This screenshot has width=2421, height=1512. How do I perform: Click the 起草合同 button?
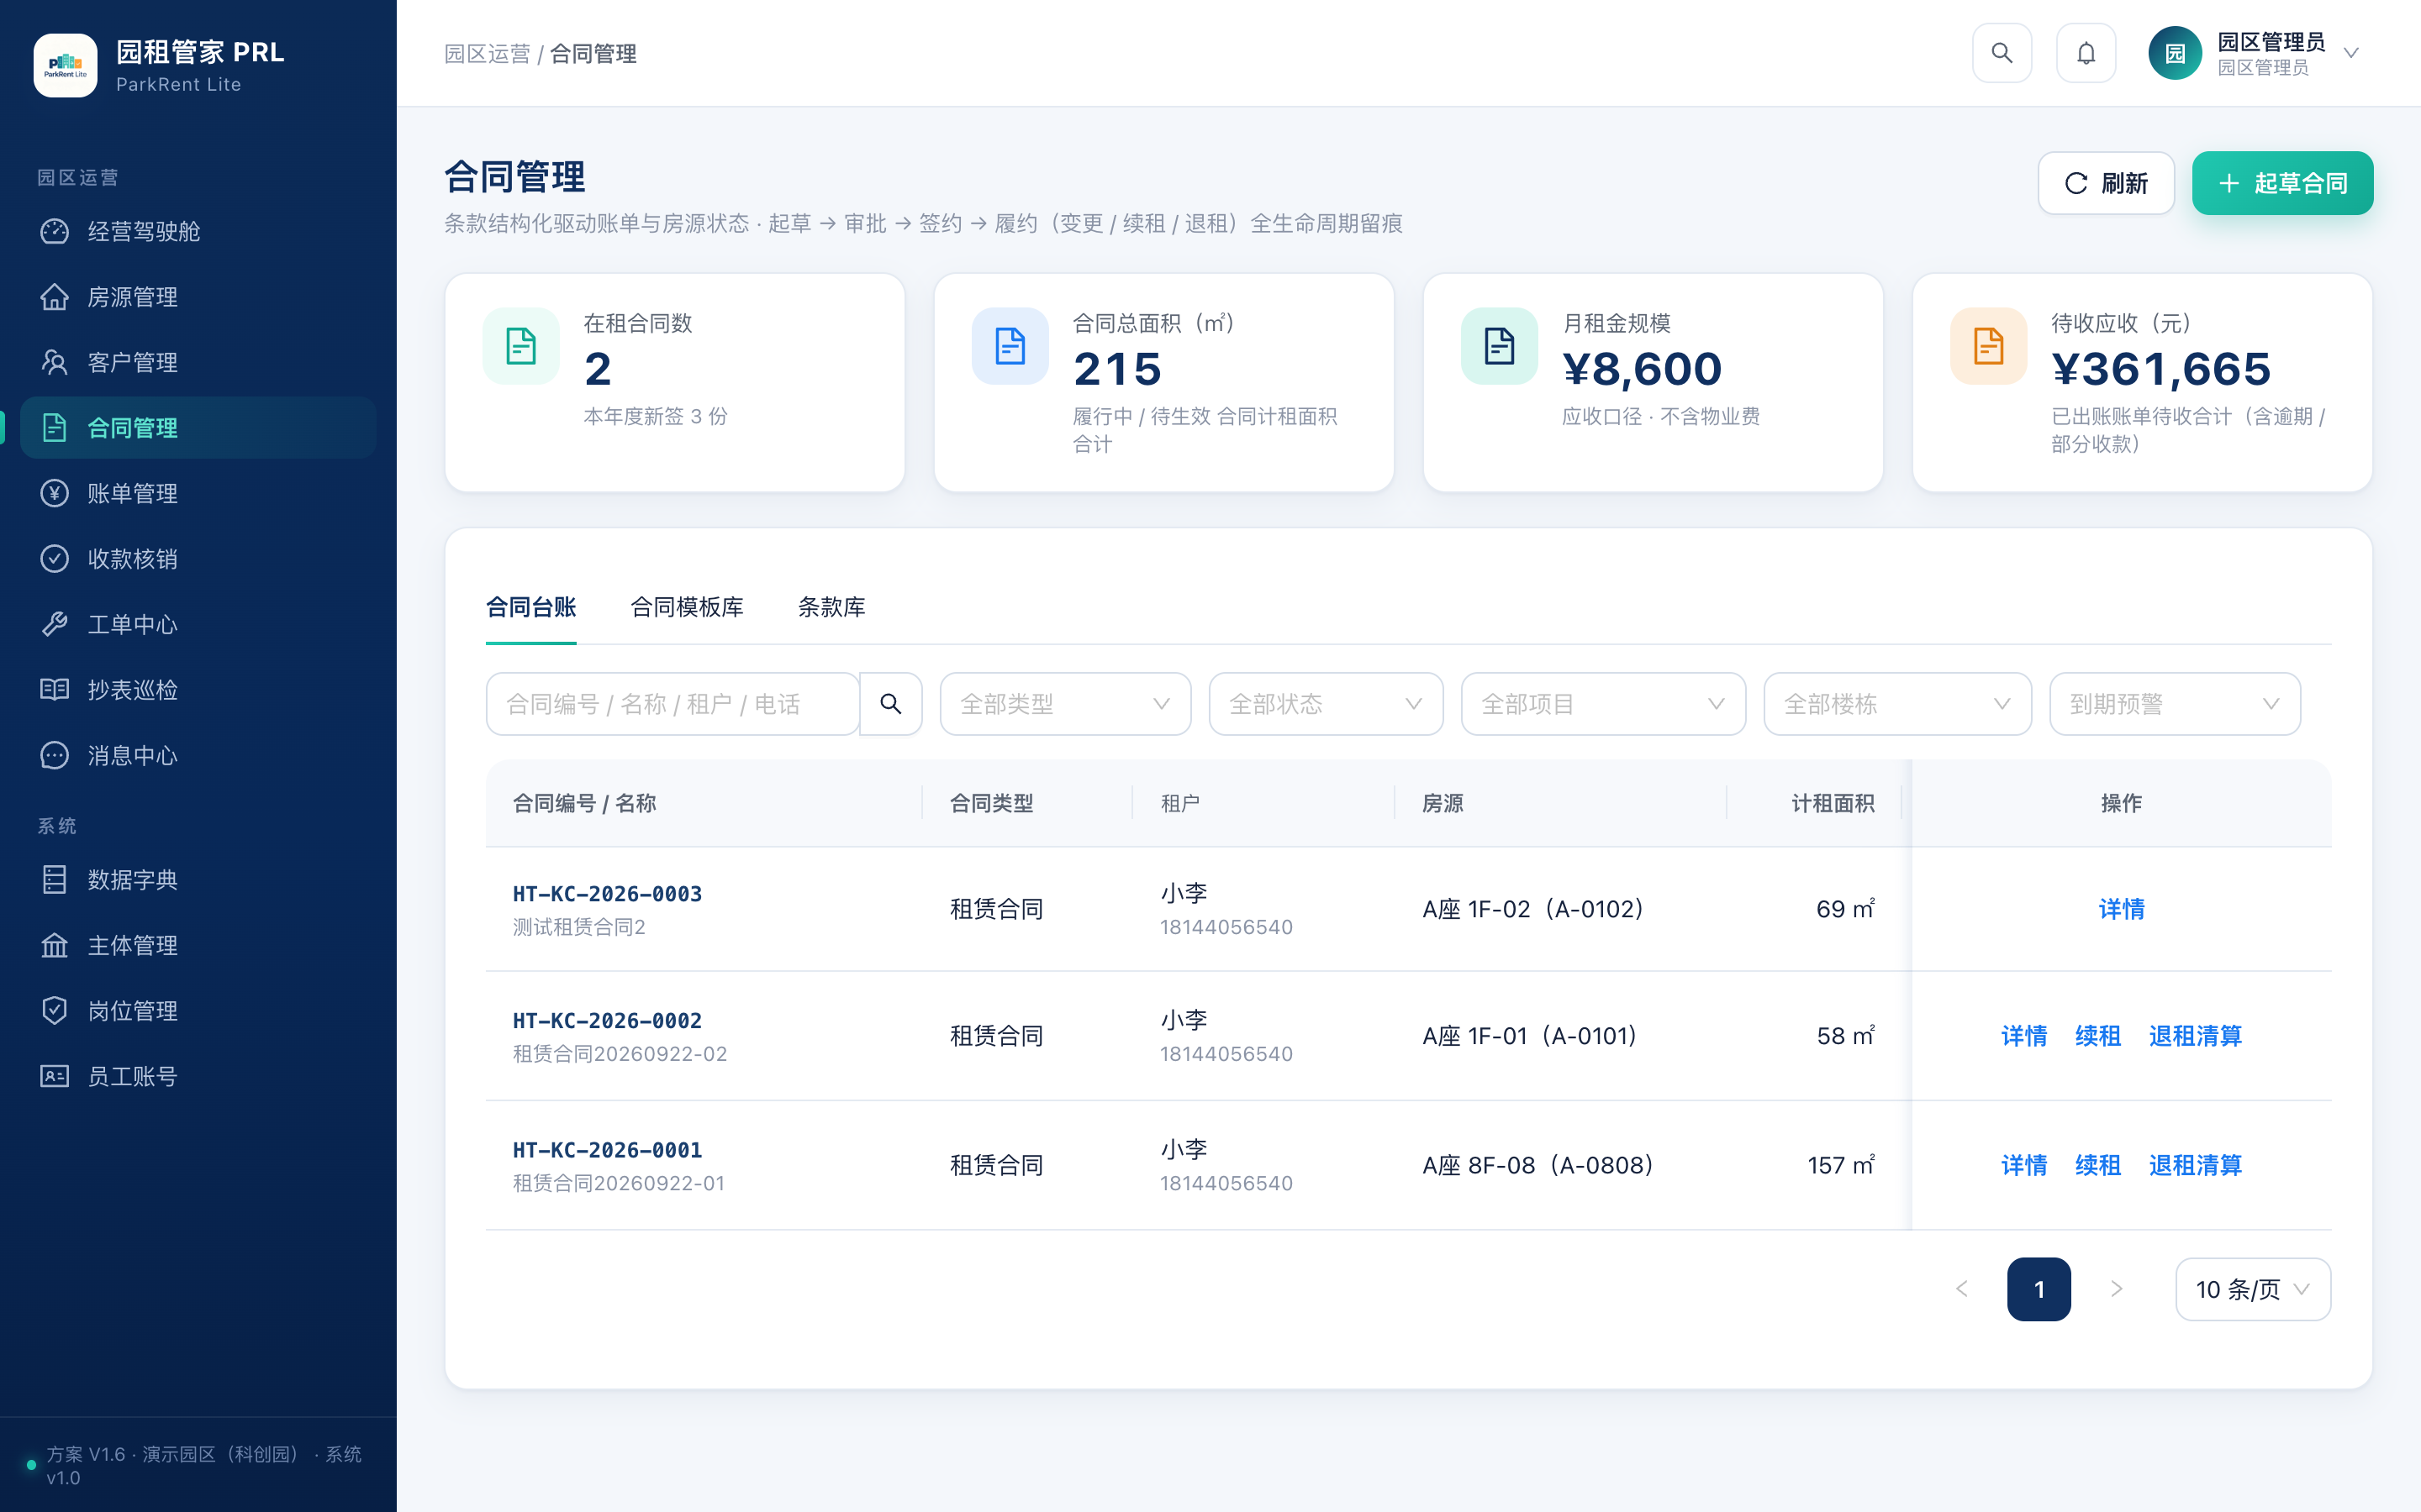[x=2282, y=183]
